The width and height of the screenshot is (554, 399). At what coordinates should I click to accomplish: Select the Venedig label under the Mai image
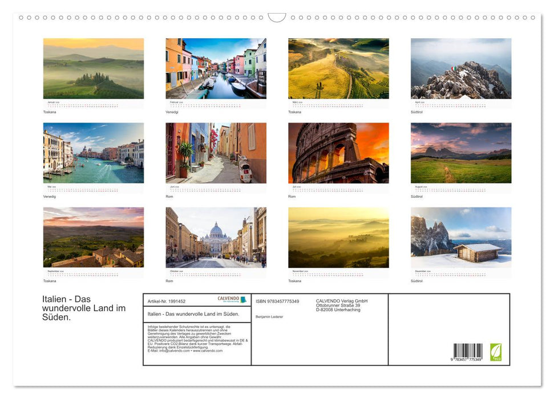pyautogui.click(x=50, y=196)
